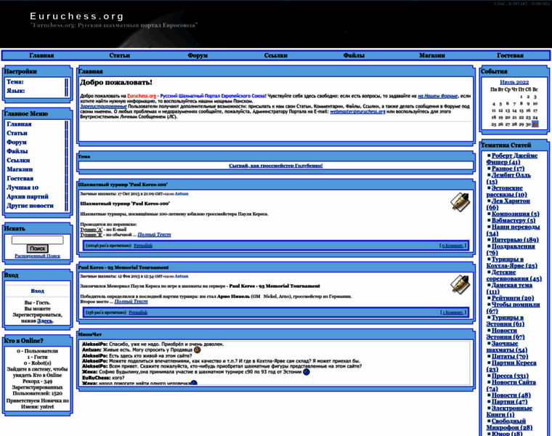Open the Композиция (5) topic
552x436 pixels.
516,214
